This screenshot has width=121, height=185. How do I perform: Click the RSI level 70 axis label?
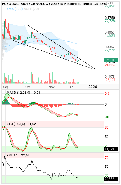coord(107,158)
